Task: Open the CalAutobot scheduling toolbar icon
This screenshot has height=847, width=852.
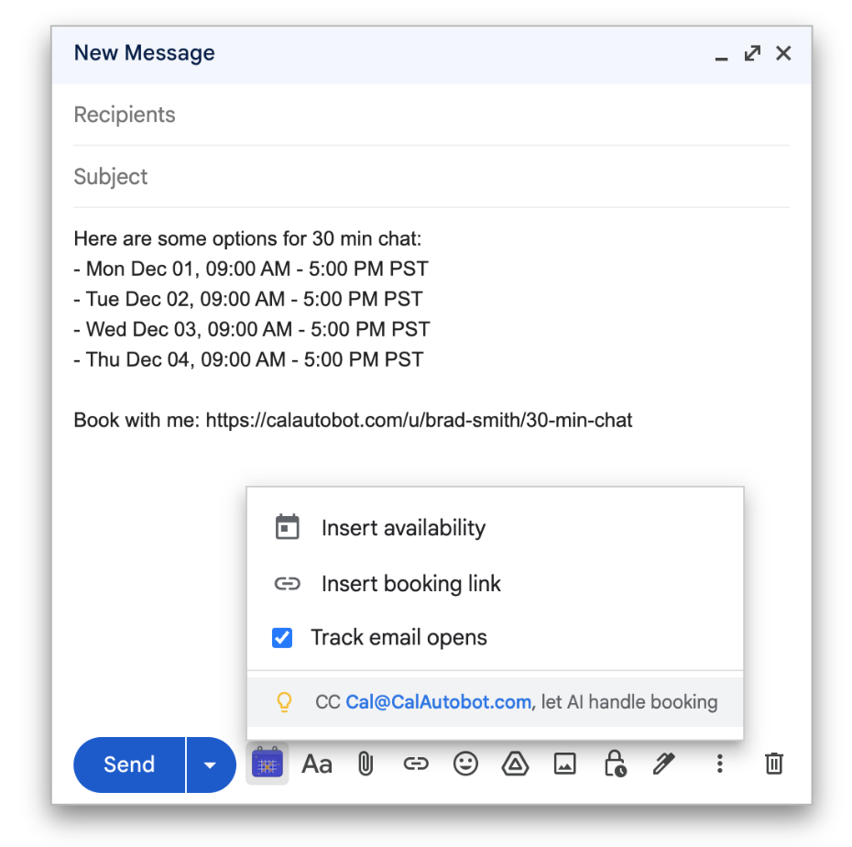Action: pyautogui.click(x=267, y=763)
